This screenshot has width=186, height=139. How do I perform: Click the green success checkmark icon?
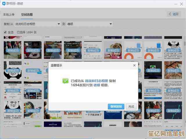[66, 81]
